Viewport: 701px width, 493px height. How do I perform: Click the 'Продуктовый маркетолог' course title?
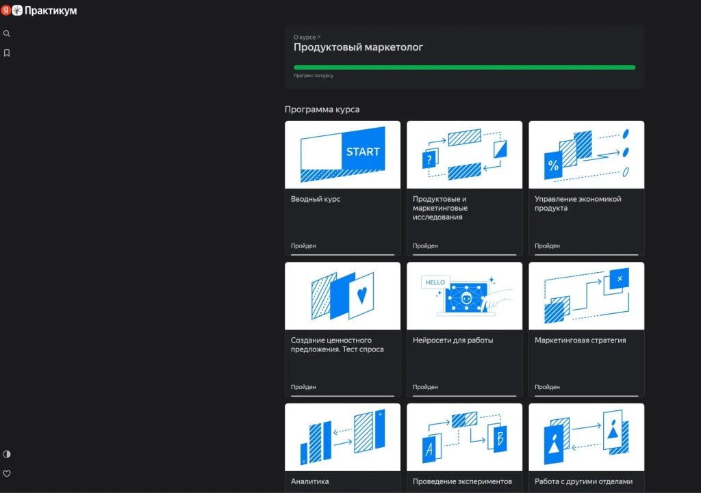pos(358,47)
